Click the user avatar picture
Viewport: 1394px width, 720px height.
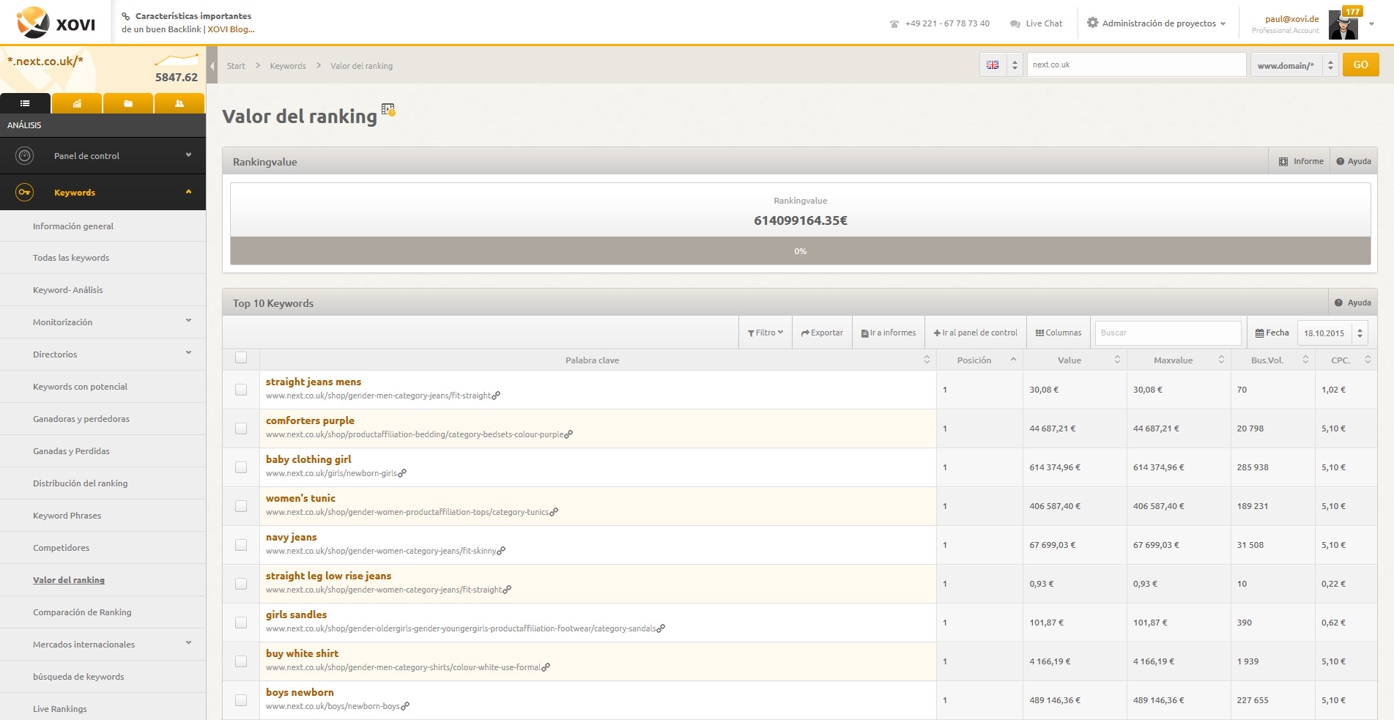coord(1343,26)
